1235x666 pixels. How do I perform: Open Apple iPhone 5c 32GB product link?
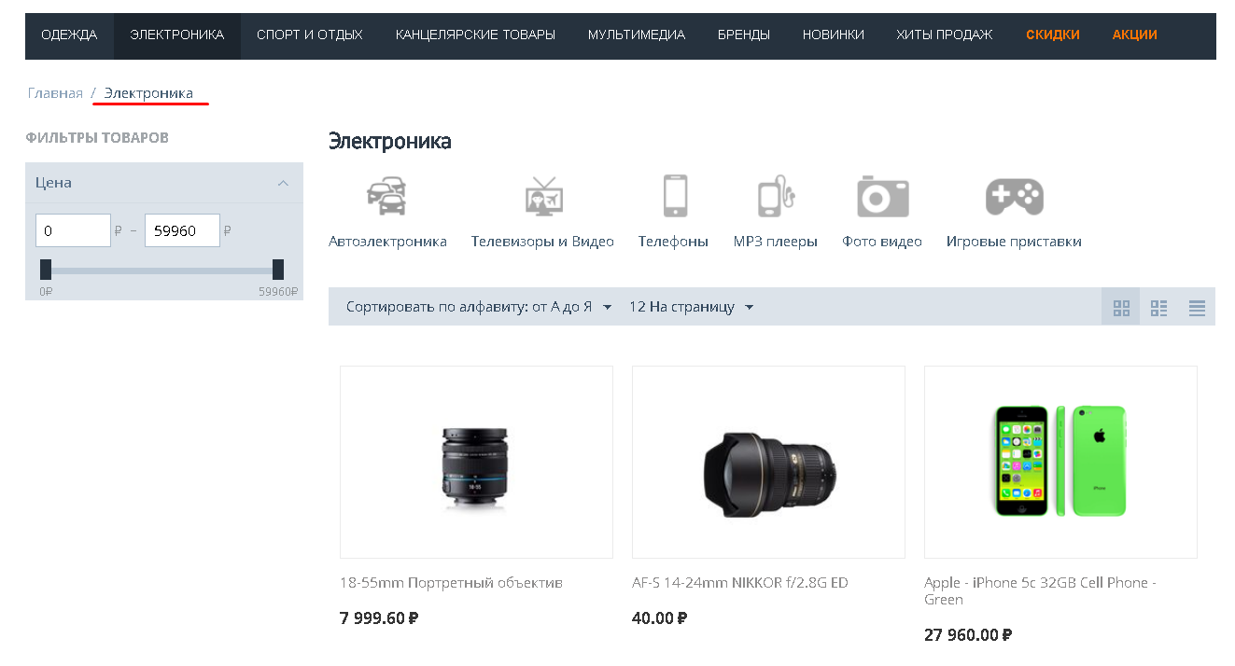point(1041,591)
